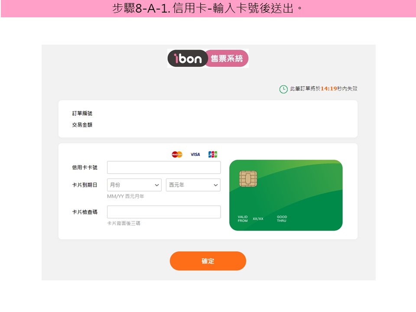Focus the 卡片檢查碼 input field
The height and width of the screenshot is (312, 416).
pyautogui.click(x=164, y=212)
